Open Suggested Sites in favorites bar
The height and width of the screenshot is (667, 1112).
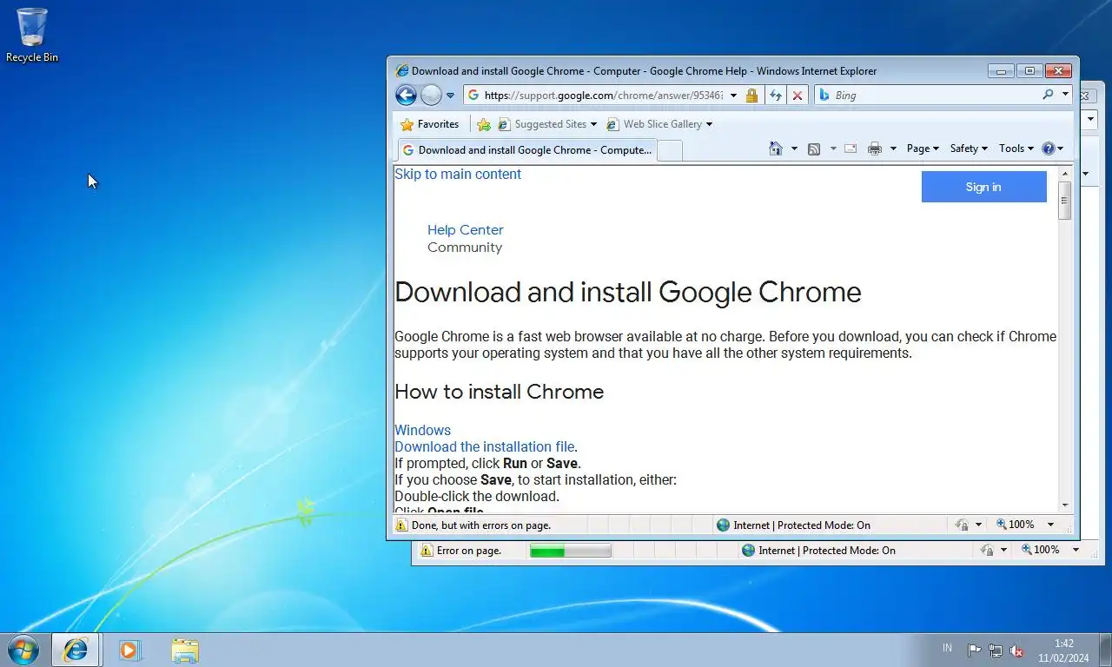point(548,124)
